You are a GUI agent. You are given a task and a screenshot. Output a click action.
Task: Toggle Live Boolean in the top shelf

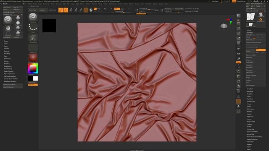click(52, 10)
